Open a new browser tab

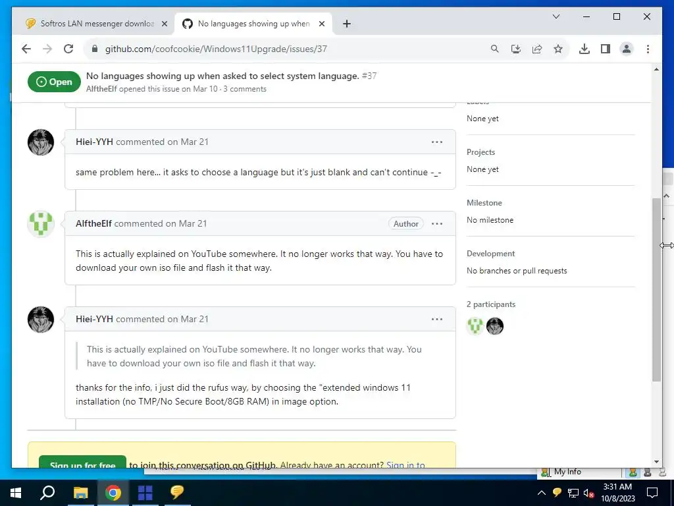point(347,24)
